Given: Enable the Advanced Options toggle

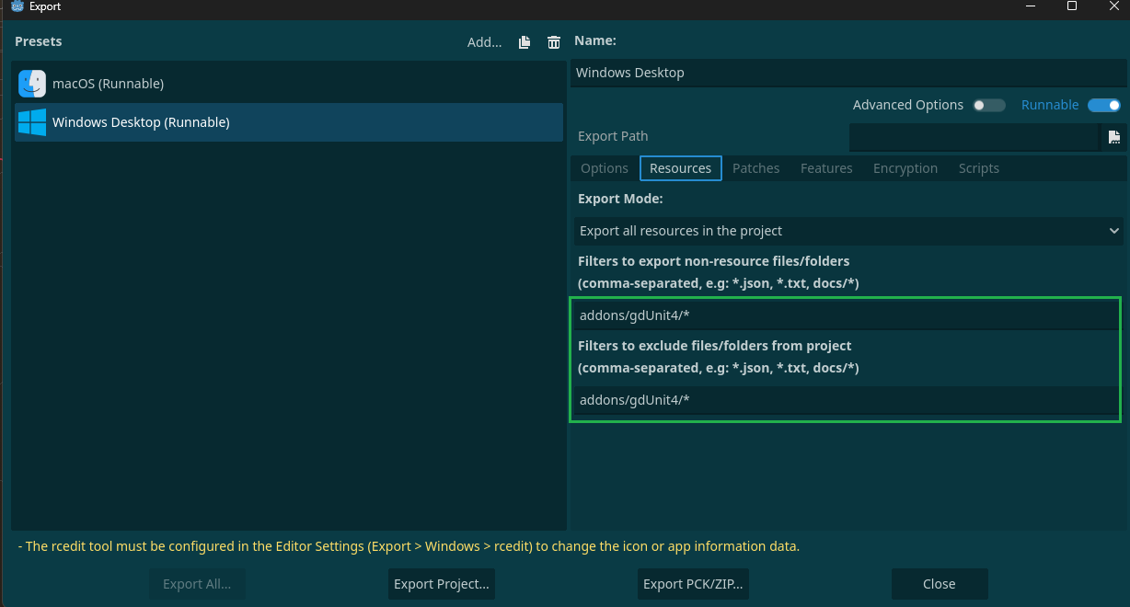Looking at the screenshot, I should pos(989,106).
